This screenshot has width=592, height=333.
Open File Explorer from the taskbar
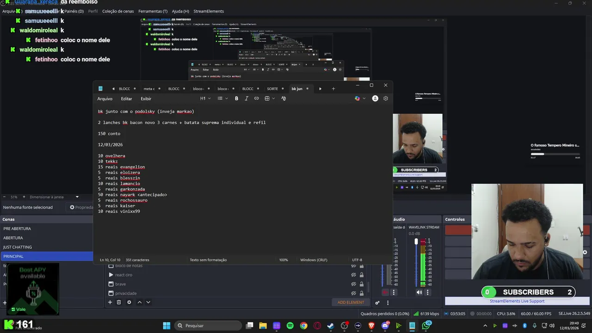263,326
